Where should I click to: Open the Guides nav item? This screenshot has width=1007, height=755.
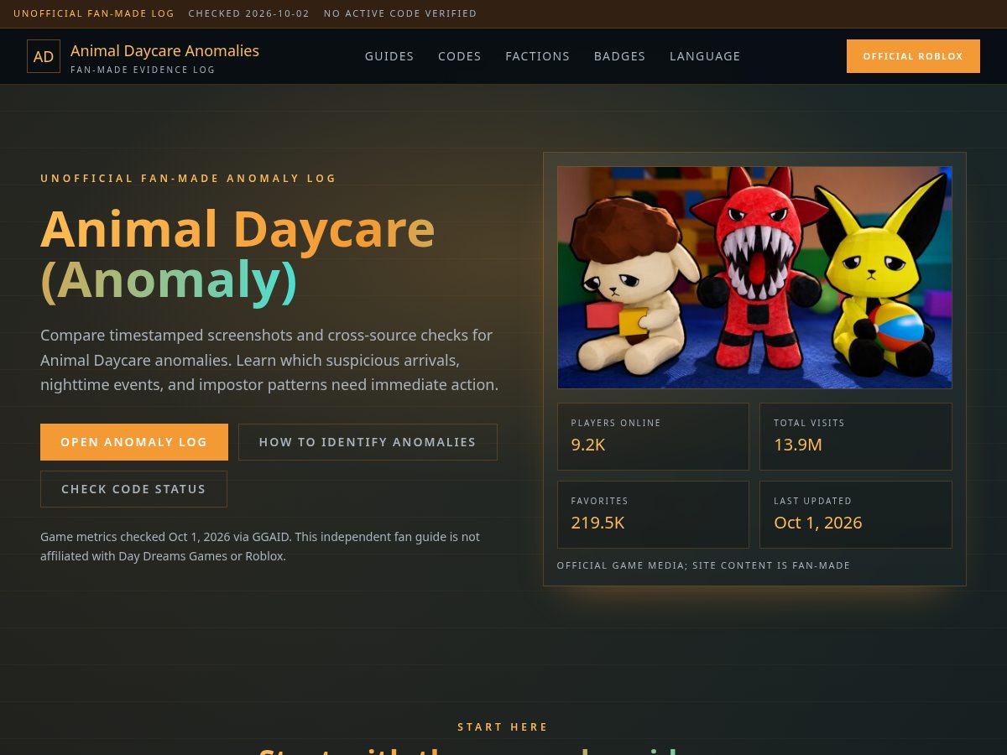(389, 56)
